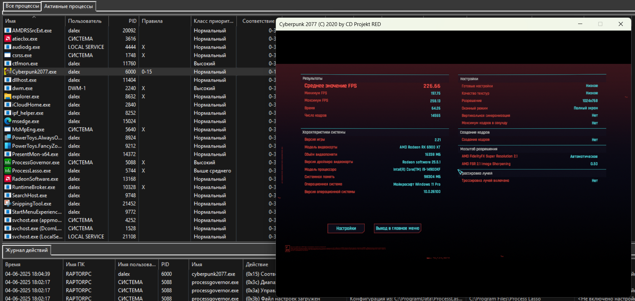Sort process list by 'Класс приорит...' column
635x301 pixels.
point(213,21)
